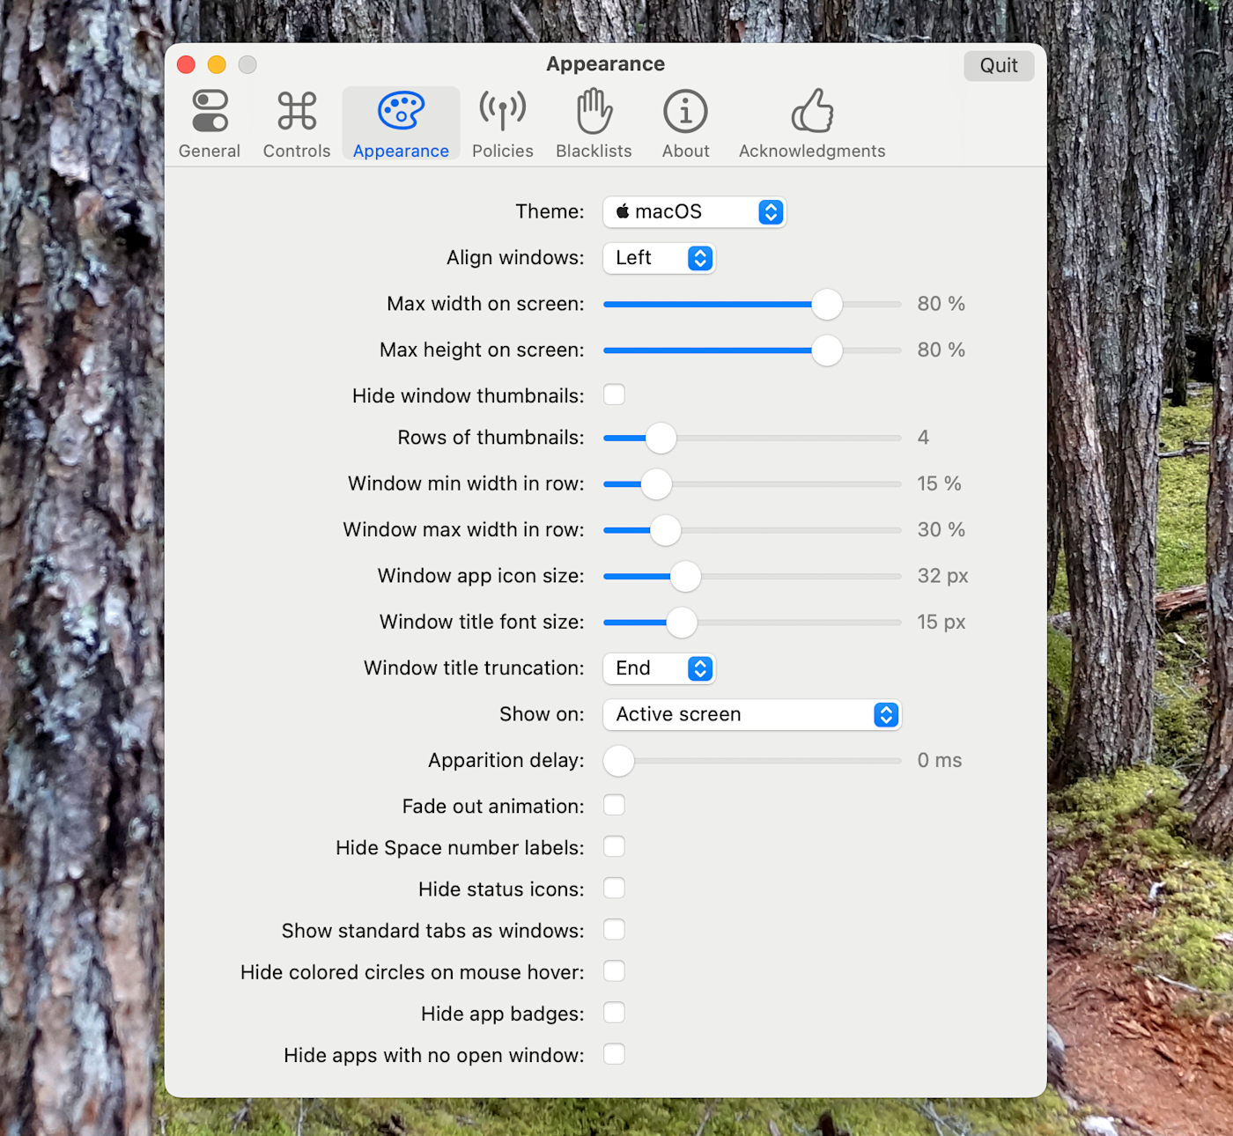Viewport: 1233px width, 1136px height.
Task: Check Hide colored circles on mouse hover
Action: click(614, 970)
